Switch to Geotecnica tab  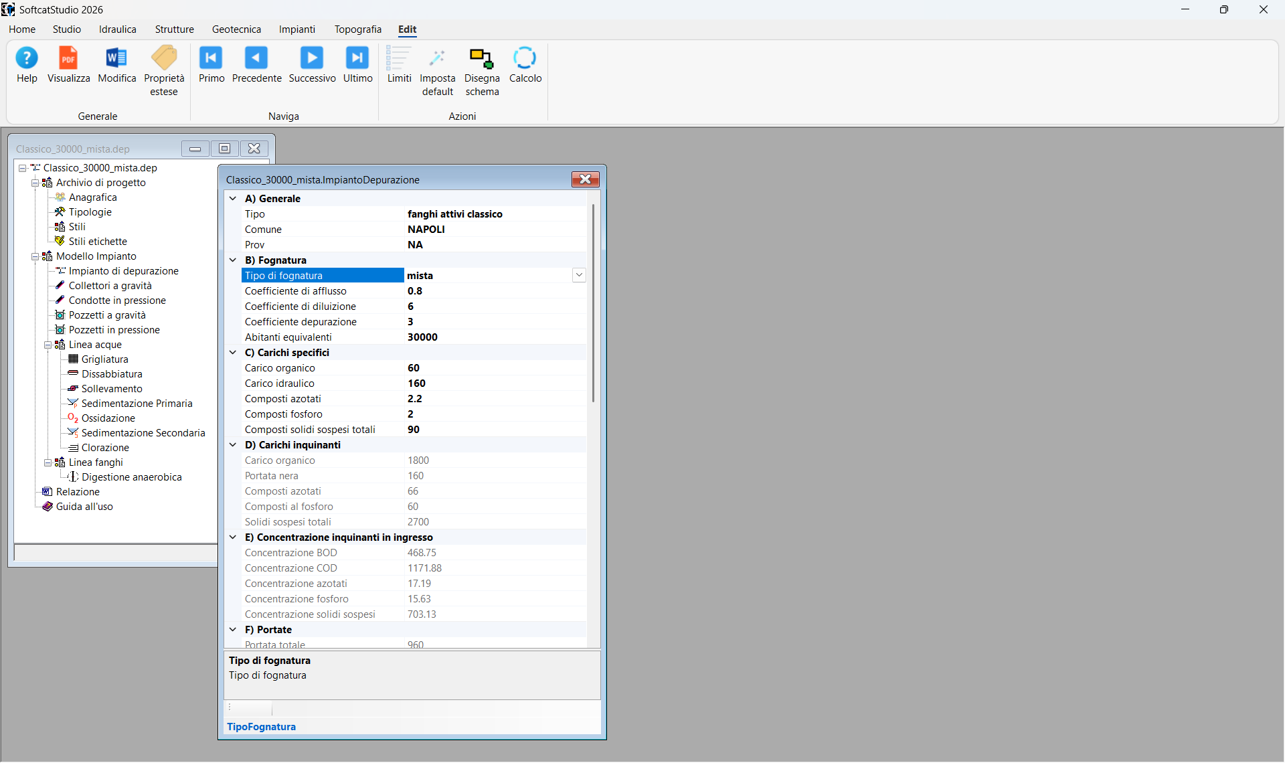click(236, 29)
